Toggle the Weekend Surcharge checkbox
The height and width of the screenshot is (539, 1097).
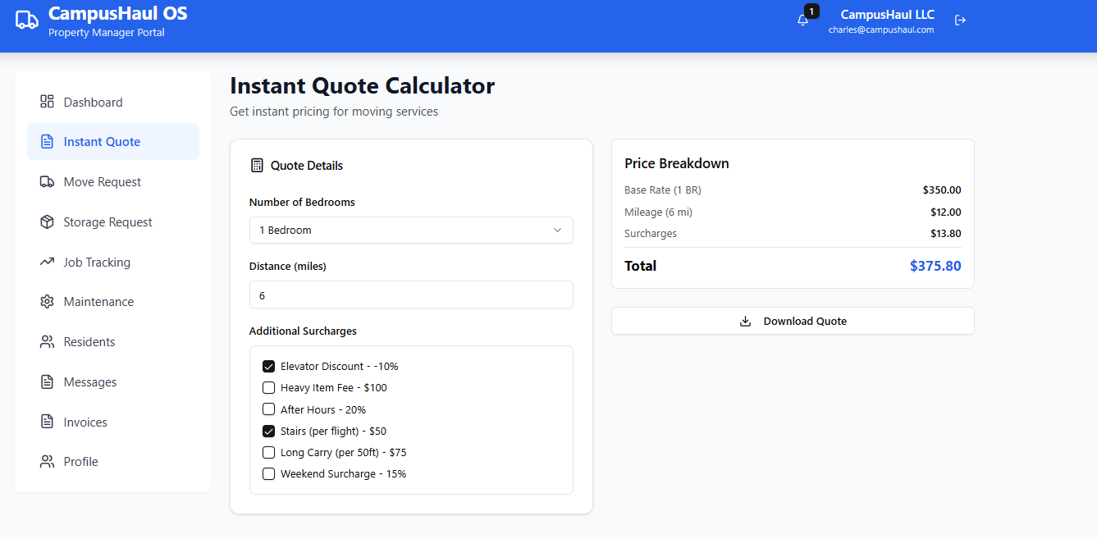(x=268, y=474)
